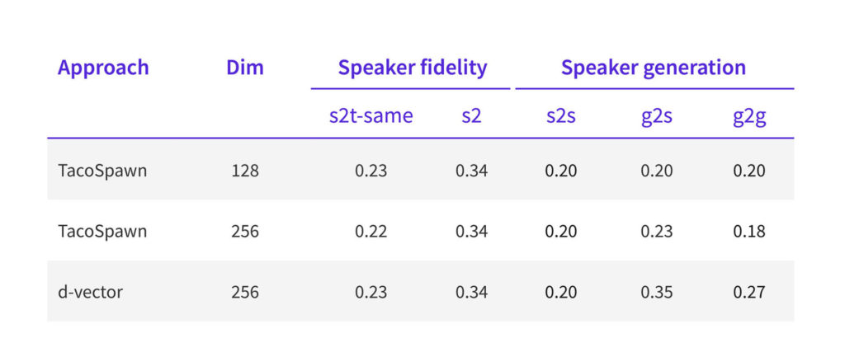Click d-vector's 0.34 s2 value

pos(471,293)
